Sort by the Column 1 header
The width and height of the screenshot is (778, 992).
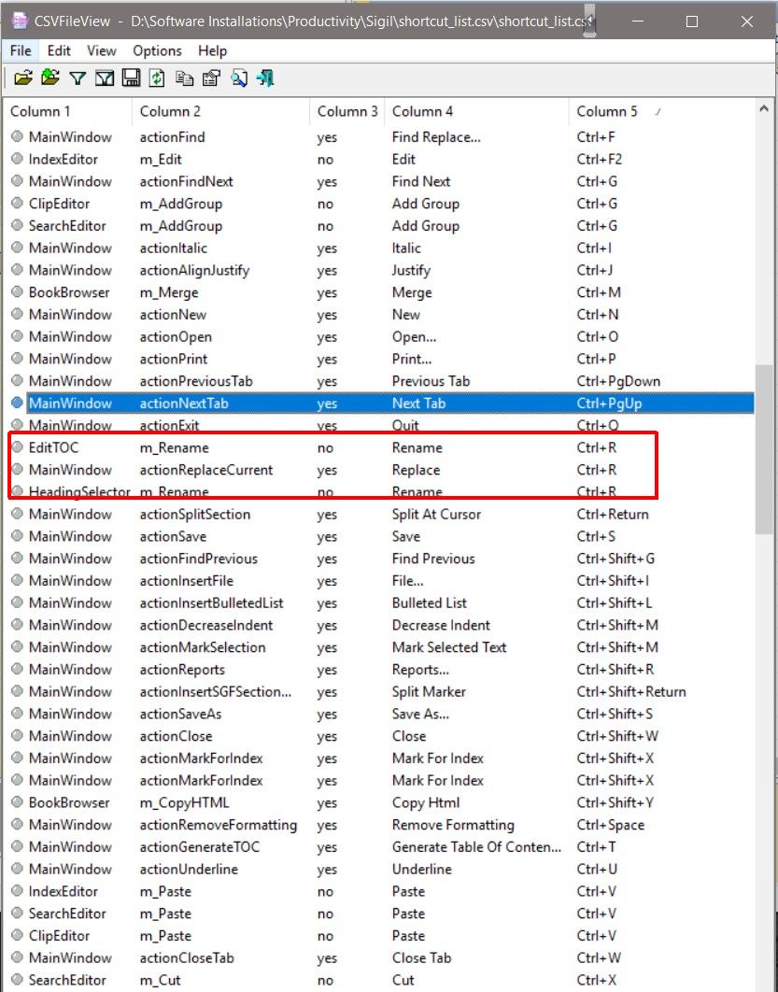coord(67,111)
